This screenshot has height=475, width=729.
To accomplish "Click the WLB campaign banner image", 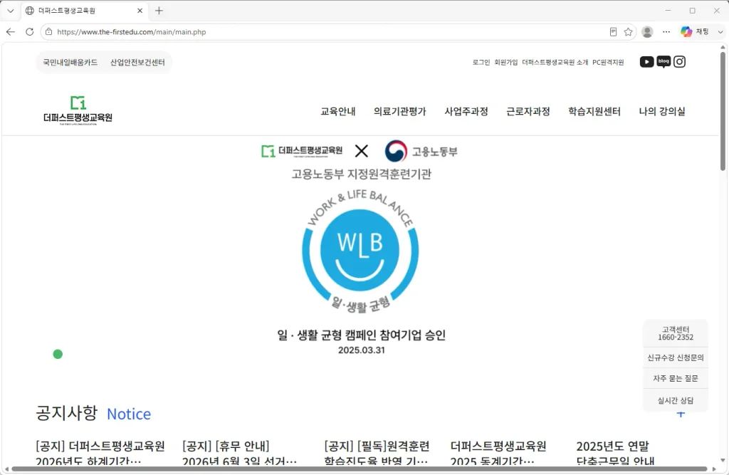I will click(360, 251).
